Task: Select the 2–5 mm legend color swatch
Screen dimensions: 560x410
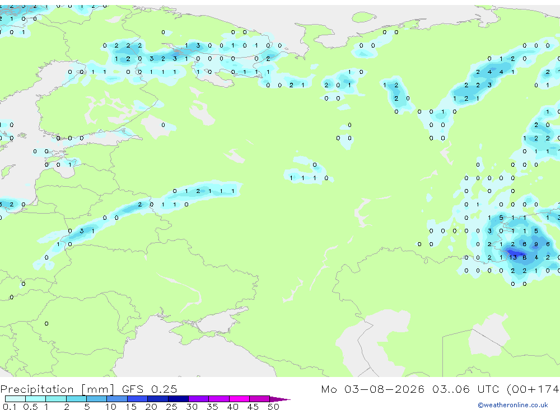Action: 76,399
